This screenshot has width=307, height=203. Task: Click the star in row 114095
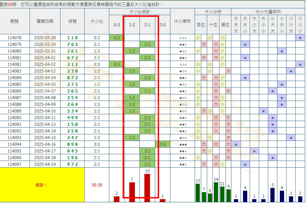(255, 151)
